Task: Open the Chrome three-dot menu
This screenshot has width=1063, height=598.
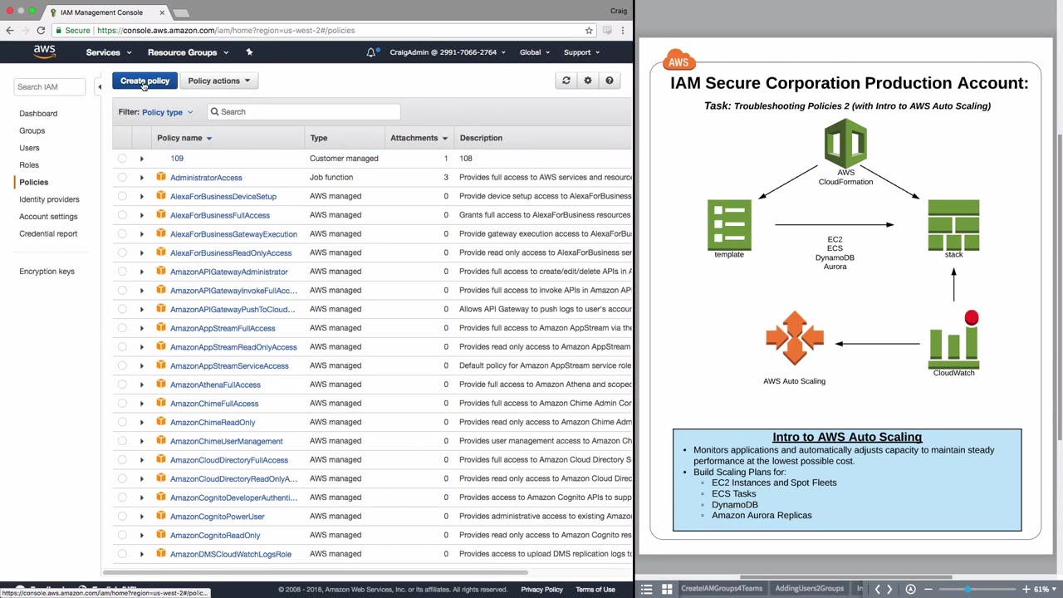Action: point(624,31)
